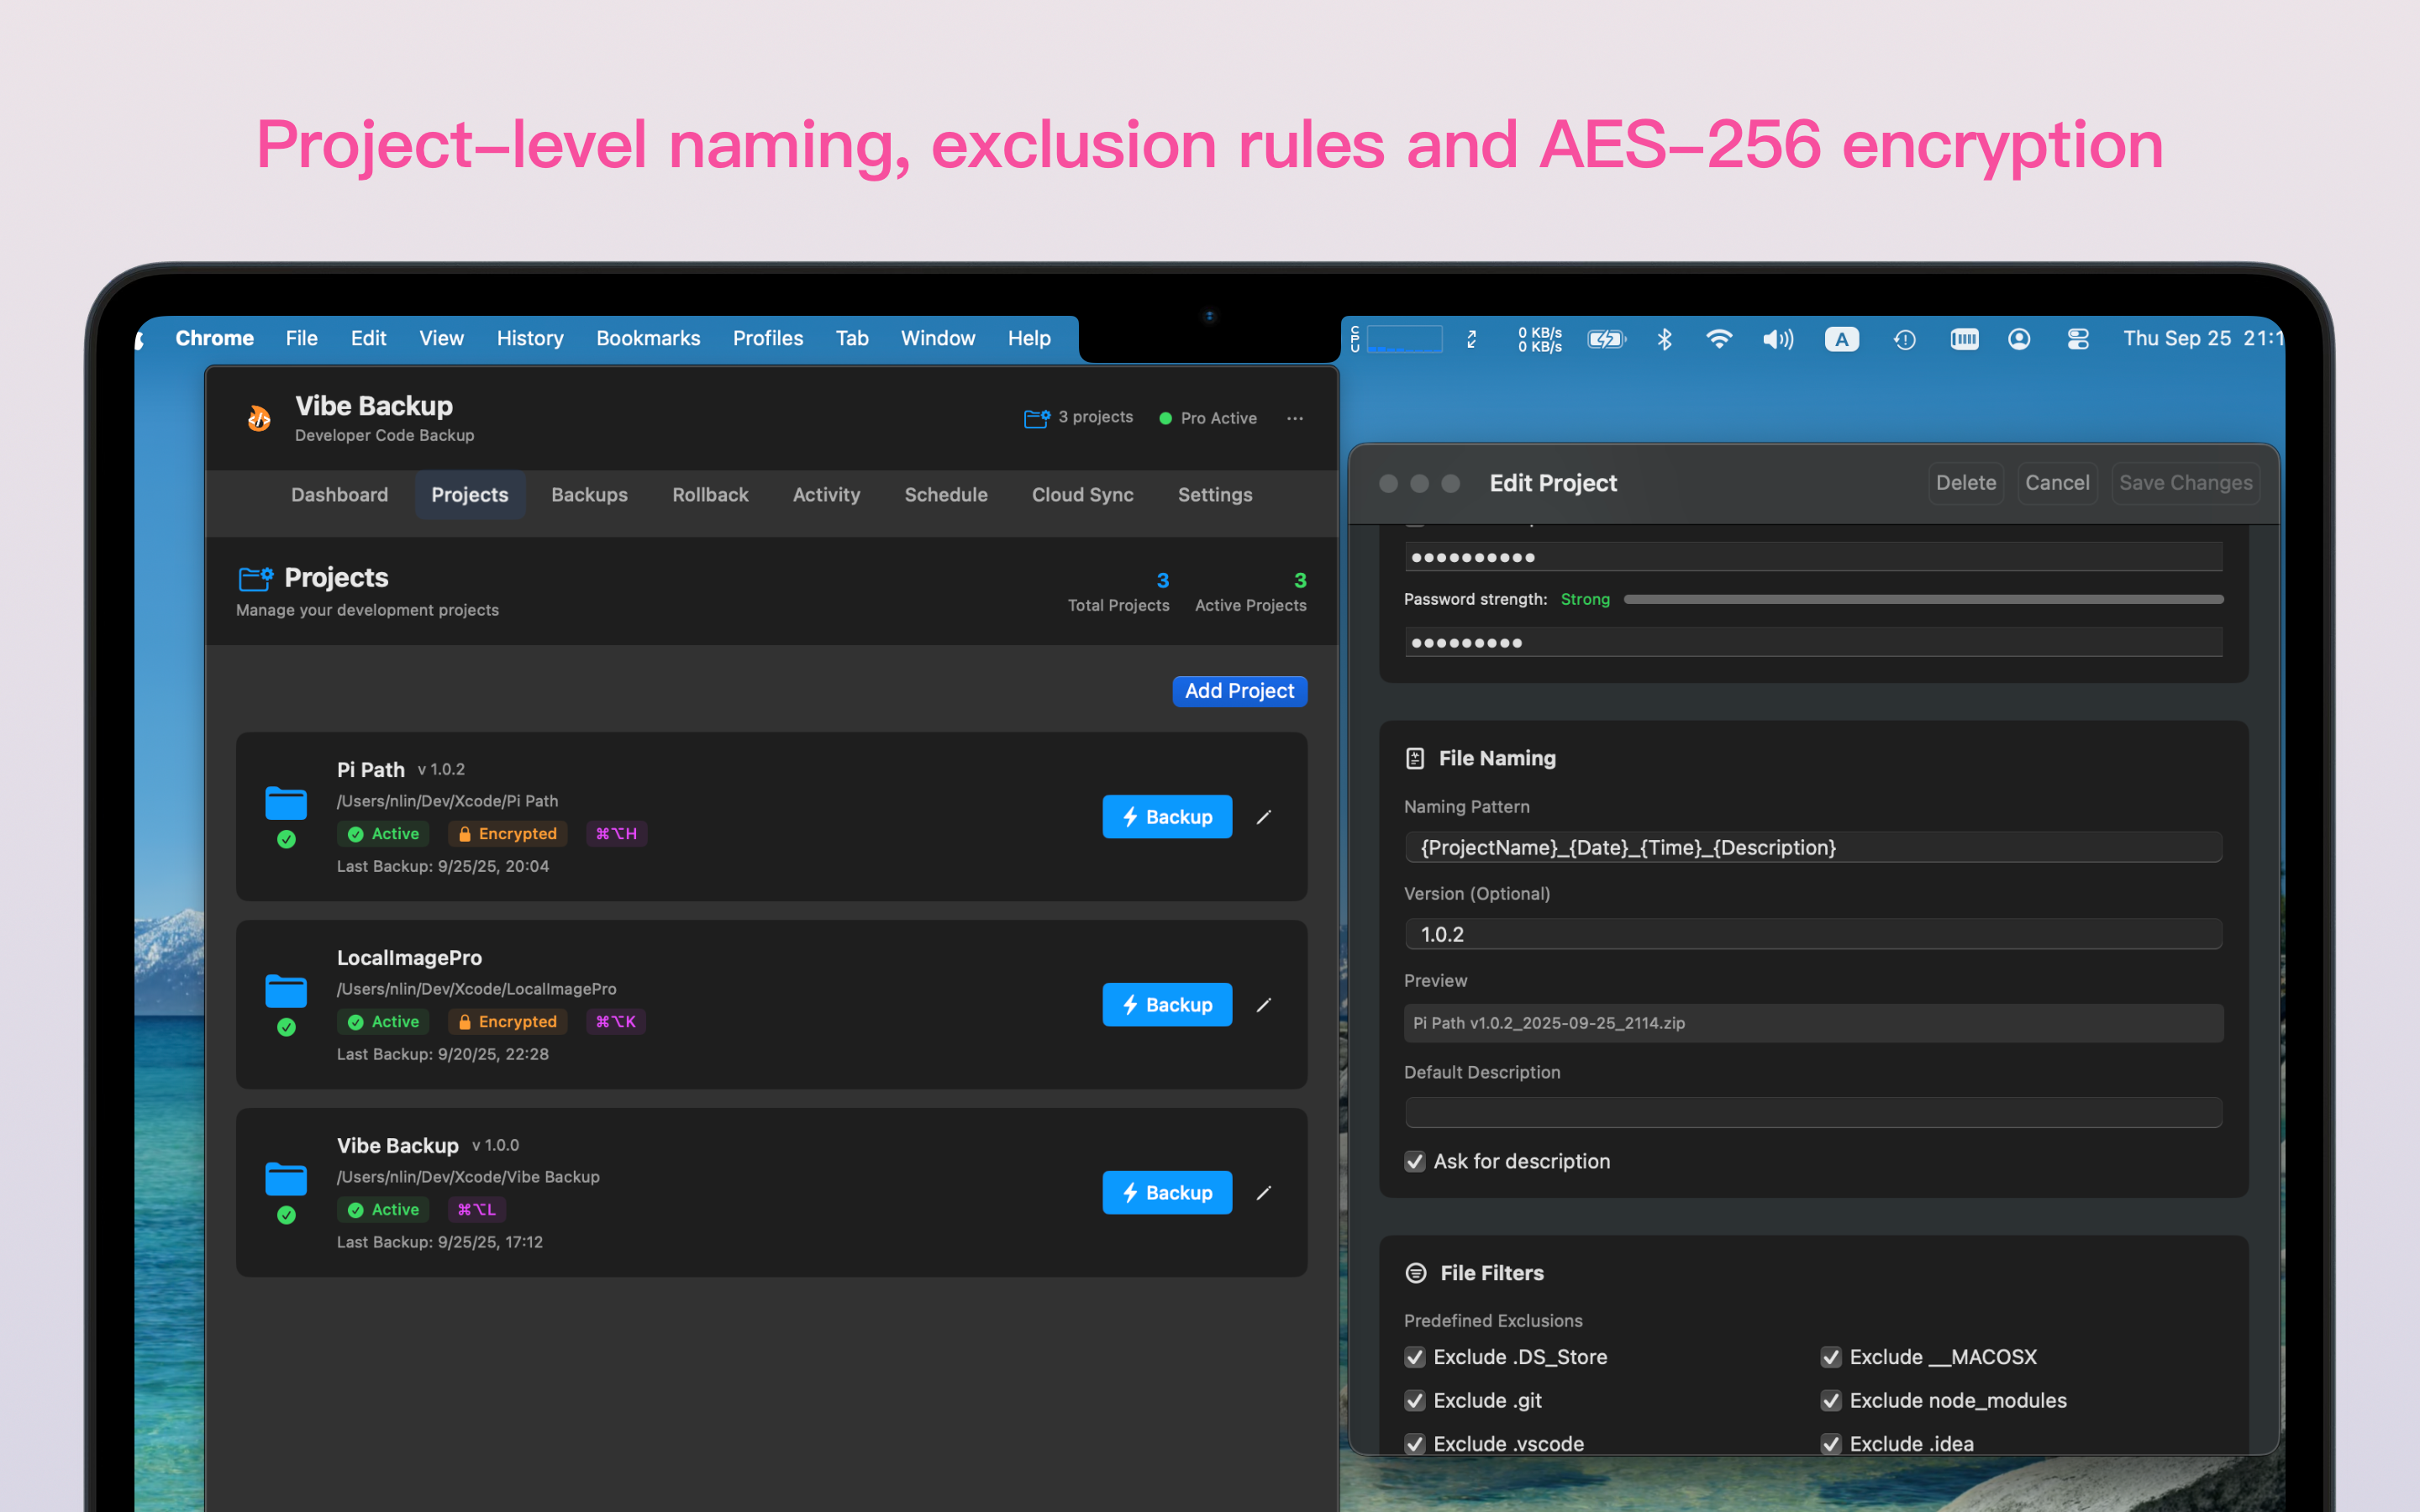Image resolution: width=2420 pixels, height=1512 pixels.
Task: Click the 3 projects folder icon in header
Action: coord(1036,418)
